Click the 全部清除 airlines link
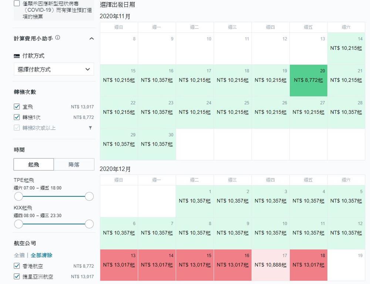The width and height of the screenshot is (370, 284). click(41, 255)
